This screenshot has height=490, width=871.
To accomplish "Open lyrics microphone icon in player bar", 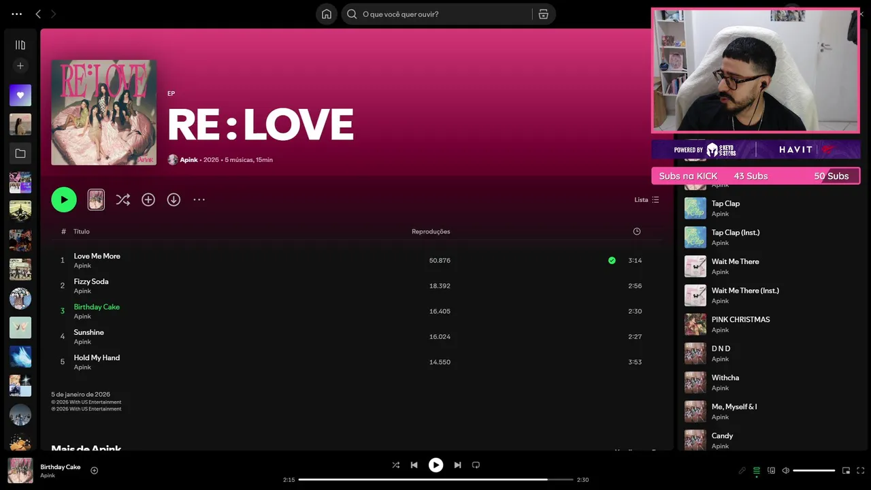I will [742, 470].
